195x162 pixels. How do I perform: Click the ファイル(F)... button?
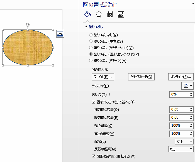point(103,77)
